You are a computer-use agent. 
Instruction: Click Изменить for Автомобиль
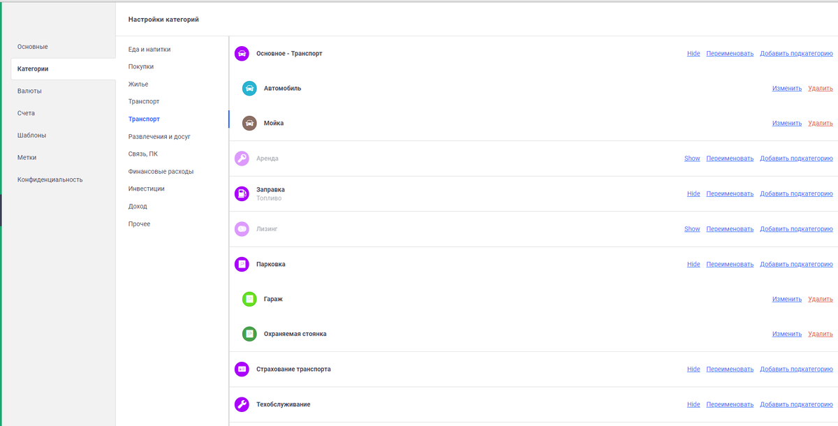[787, 88]
